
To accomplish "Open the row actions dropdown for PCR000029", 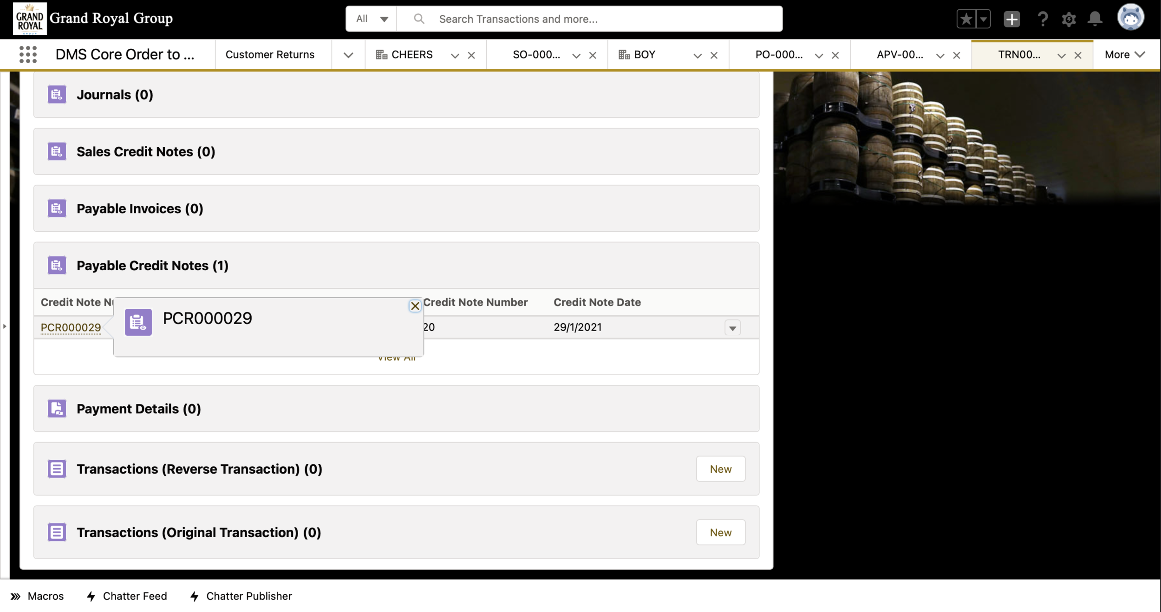I will click(x=732, y=328).
